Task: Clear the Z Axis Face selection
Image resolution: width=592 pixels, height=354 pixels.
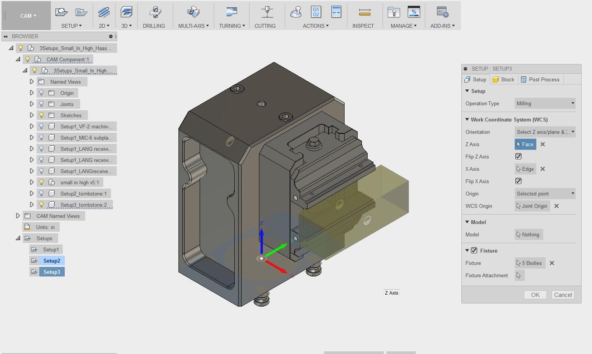Action: [x=543, y=144]
